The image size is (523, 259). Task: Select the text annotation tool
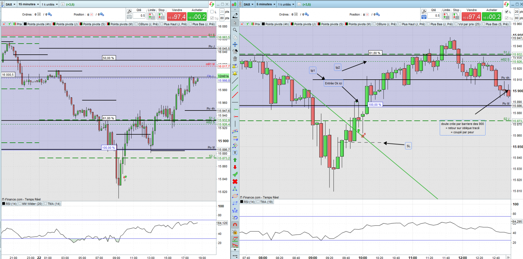[235, 153]
